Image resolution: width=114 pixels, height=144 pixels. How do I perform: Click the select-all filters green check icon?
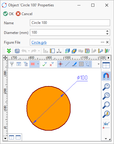(45, 64)
